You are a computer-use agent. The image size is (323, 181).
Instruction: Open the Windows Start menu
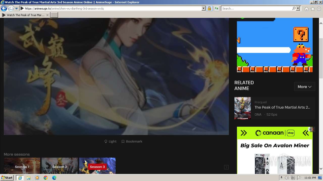pyautogui.click(x=7, y=178)
